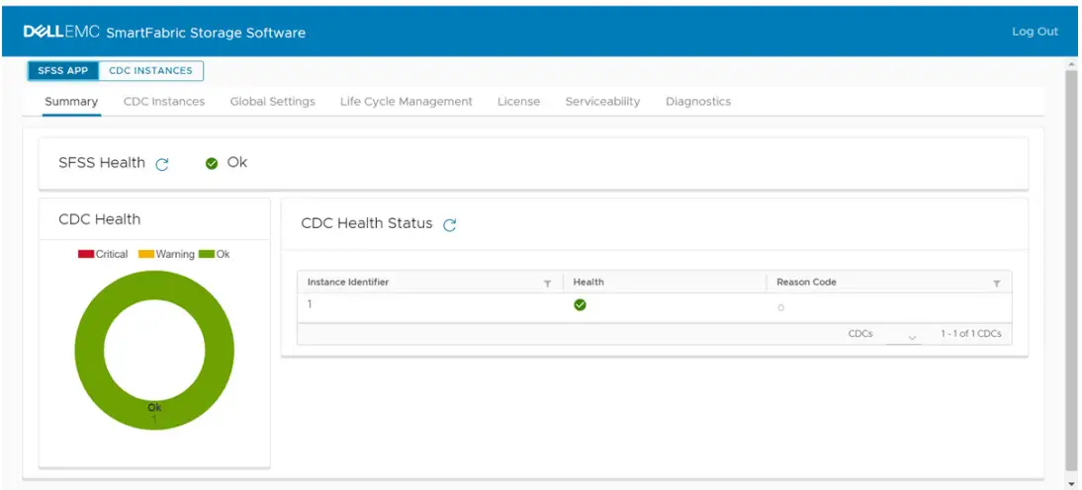Click the SmartFabric Storage Software title
Screen dimensions: 1082x490
click(x=206, y=33)
